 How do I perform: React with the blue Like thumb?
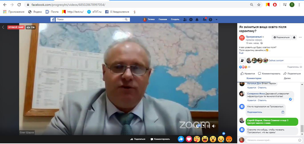coord(181,139)
